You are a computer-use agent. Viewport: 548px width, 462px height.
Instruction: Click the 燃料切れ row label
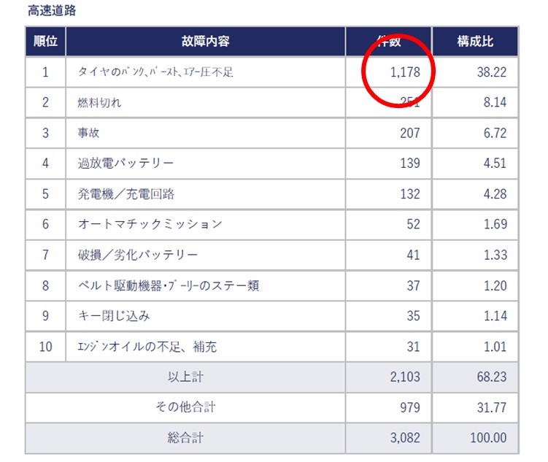click(99, 102)
